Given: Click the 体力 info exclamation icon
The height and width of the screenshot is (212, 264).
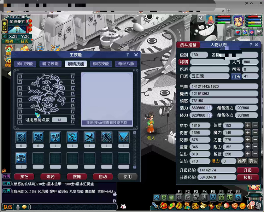Looking at the screenshot, I should [x=210, y=115].
